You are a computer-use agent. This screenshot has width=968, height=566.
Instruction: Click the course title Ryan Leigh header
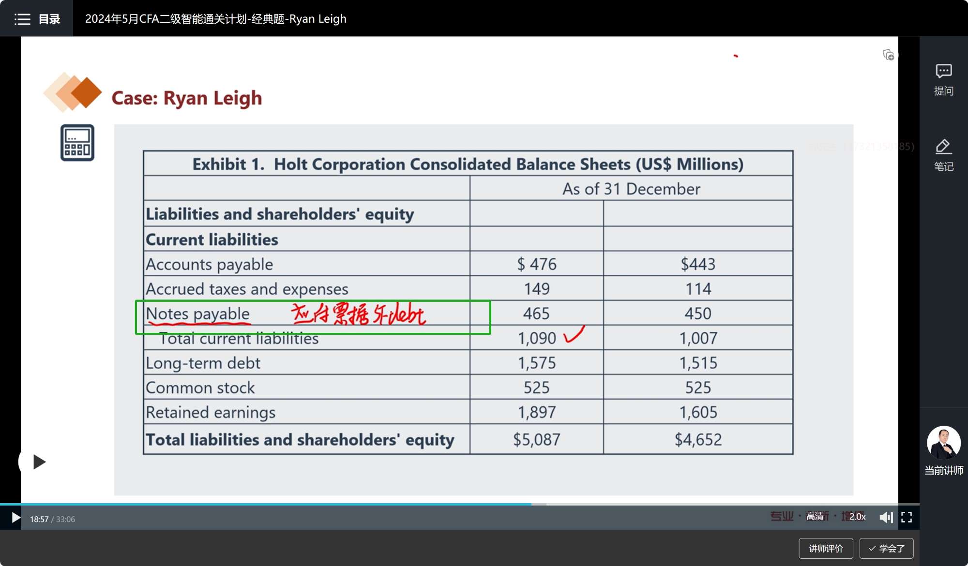pyautogui.click(x=216, y=19)
